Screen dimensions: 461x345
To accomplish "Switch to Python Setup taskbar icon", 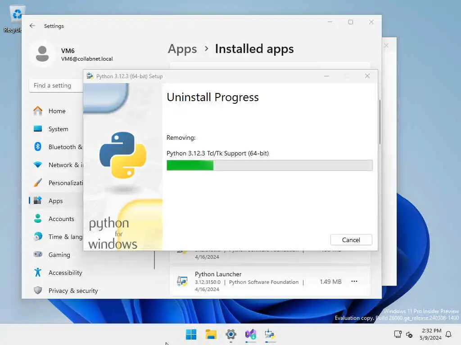I will click(x=270, y=334).
